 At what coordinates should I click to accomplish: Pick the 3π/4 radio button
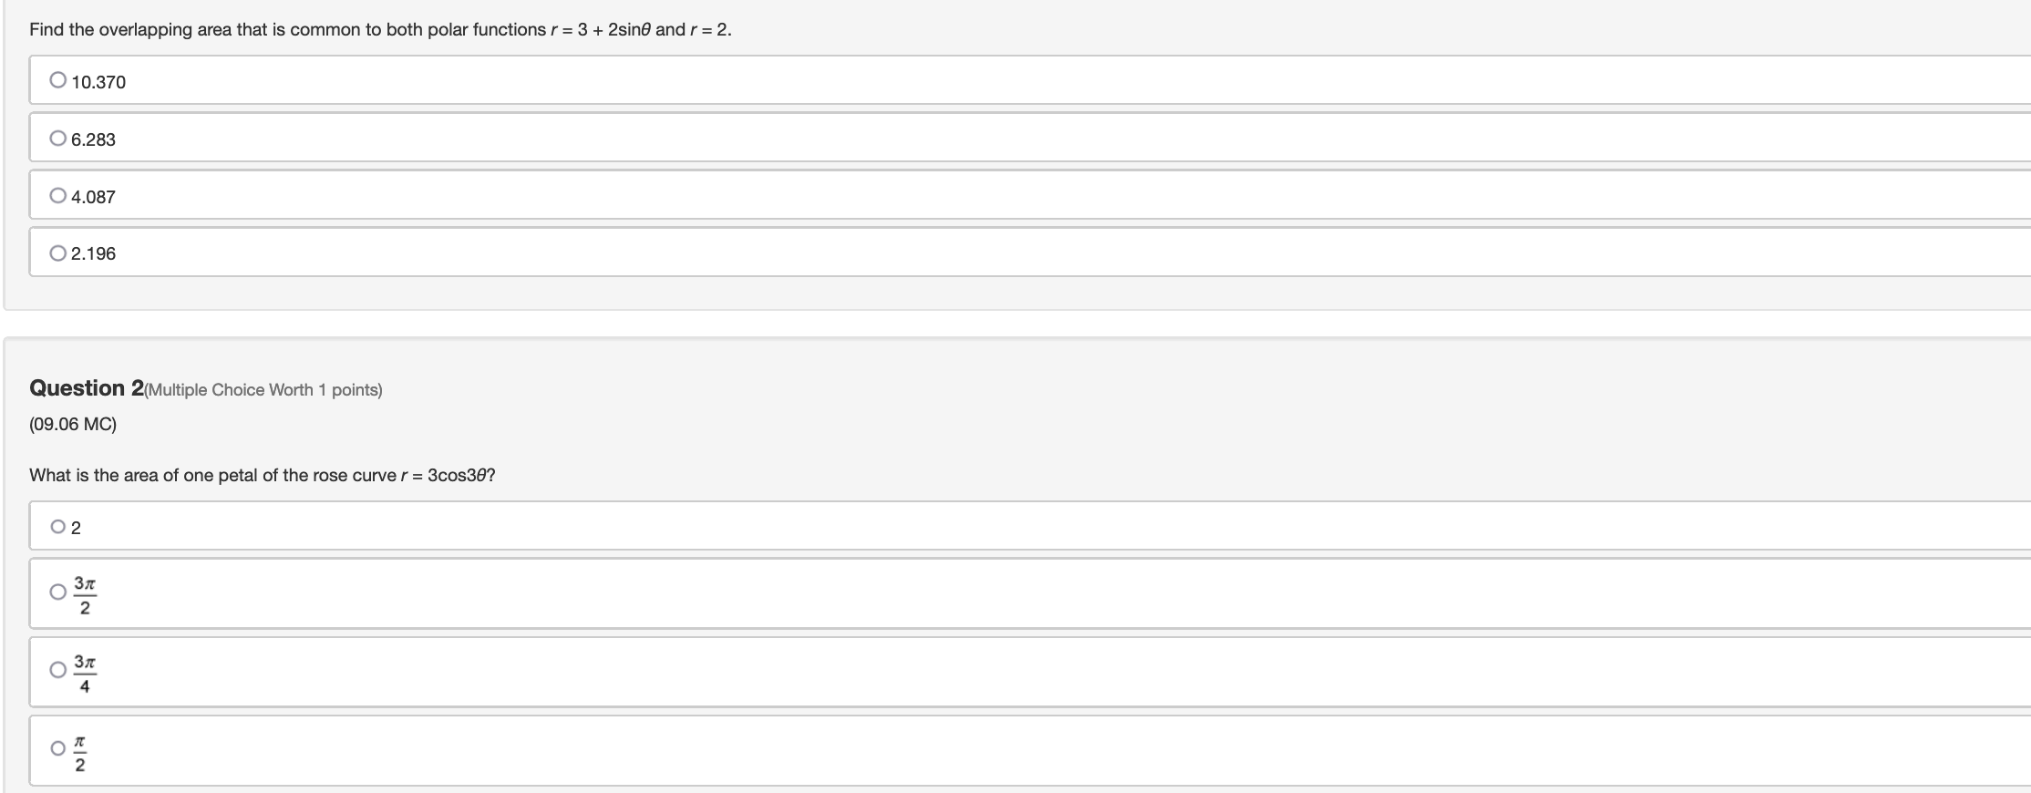click(x=58, y=670)
